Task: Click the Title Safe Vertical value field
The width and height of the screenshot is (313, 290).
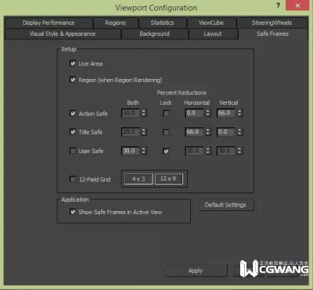Action: [x=226, y=132]
